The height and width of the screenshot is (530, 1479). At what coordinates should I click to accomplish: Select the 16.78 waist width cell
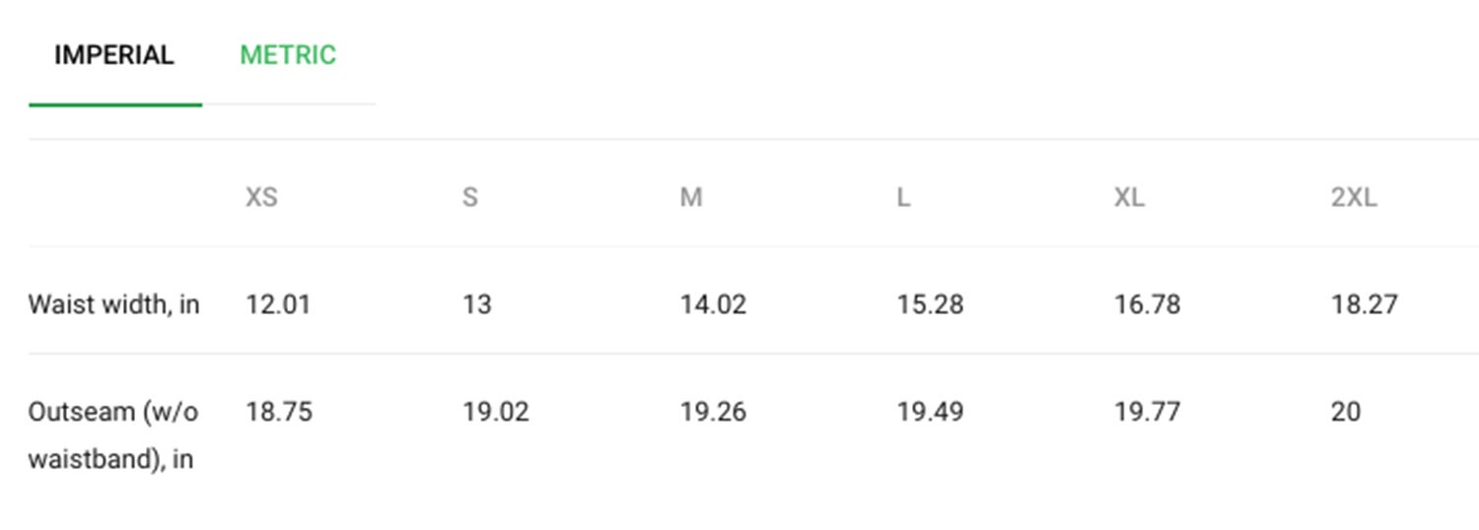pos(1148,304)
